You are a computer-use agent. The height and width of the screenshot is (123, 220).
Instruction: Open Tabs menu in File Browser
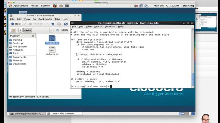(x=57, y=19)
